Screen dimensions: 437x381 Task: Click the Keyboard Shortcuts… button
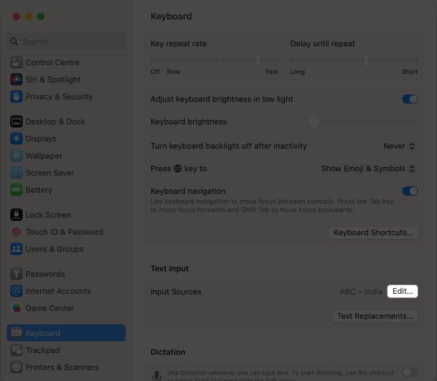tap(373, 232)
